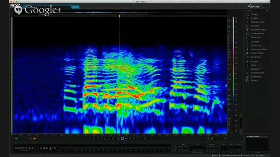Open the Deconstruct module
The image size is (280, 157).
[x=257, y=34]
